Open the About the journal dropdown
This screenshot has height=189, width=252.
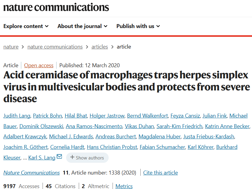(82, 26)
